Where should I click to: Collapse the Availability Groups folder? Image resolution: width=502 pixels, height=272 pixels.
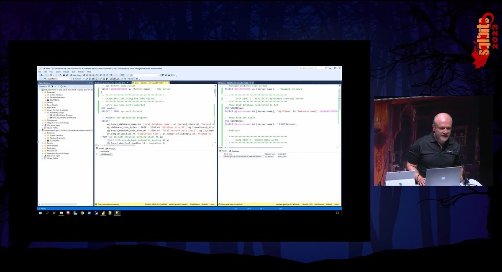coord(45,113)
